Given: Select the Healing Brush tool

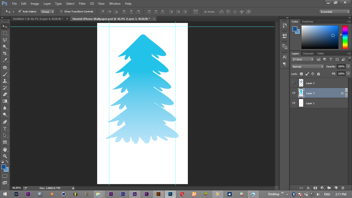Looking at the screenshot, I should (x=5, y=68).
